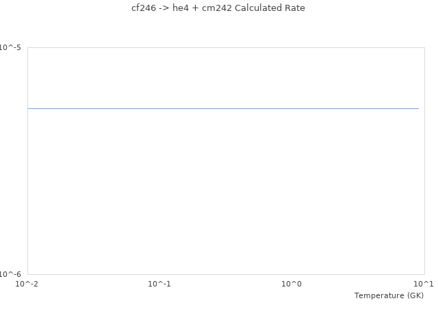Click the 10^-2 x-axis tick label
Viewport: 438px width, 329px height.
click(x=27, y=284)
